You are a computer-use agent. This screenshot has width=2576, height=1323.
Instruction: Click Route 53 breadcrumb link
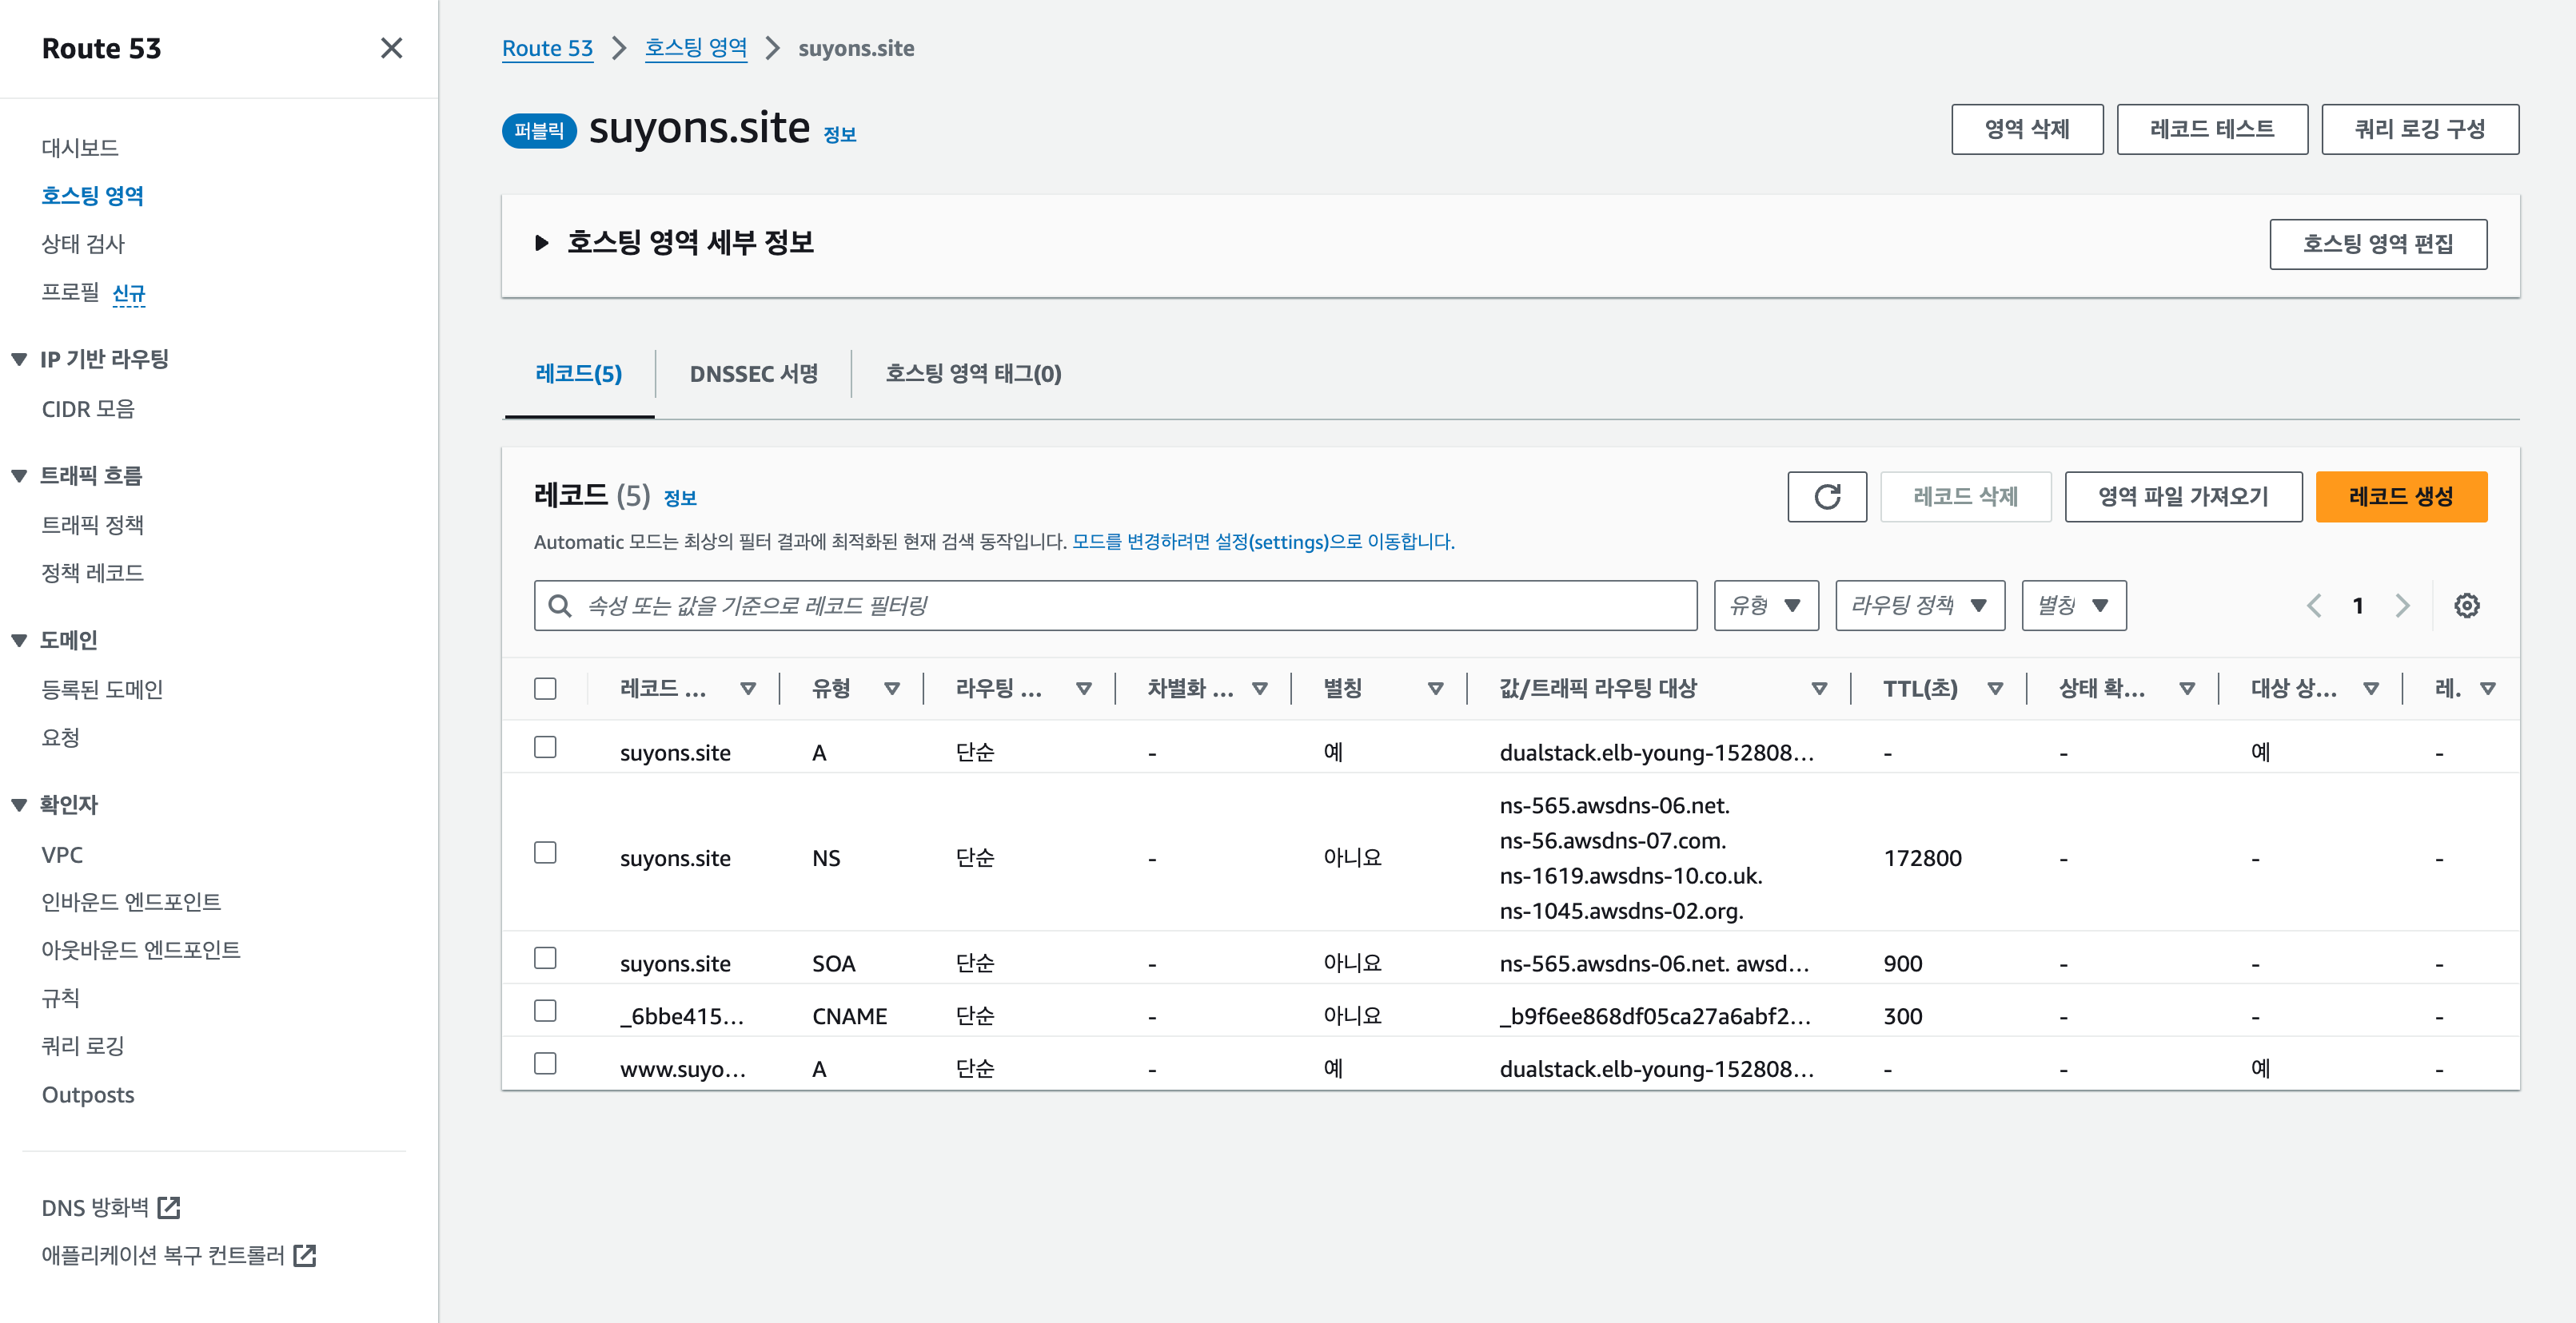(x=547, y=48)
